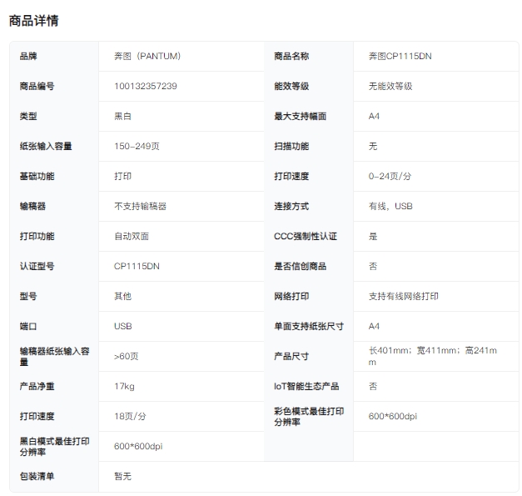
Task: Click the 单面支持纸张尺寸 label
Action: click(309, 326)
